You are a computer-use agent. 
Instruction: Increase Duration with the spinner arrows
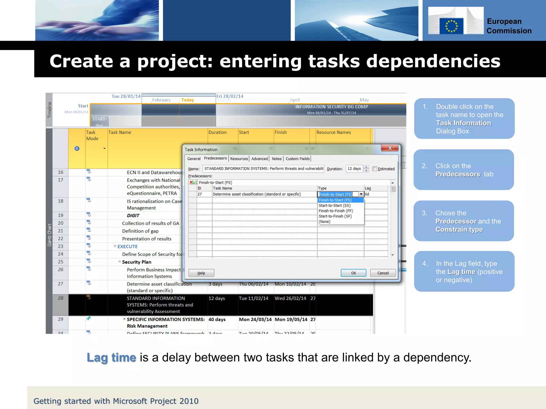[x=366, y=167]
